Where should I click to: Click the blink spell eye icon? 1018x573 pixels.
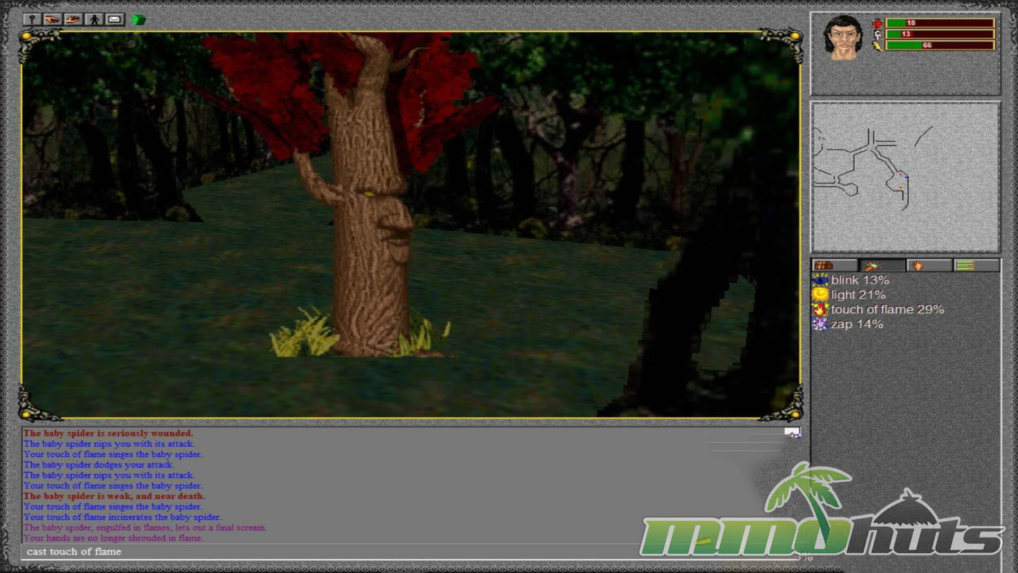pos(820,280)
